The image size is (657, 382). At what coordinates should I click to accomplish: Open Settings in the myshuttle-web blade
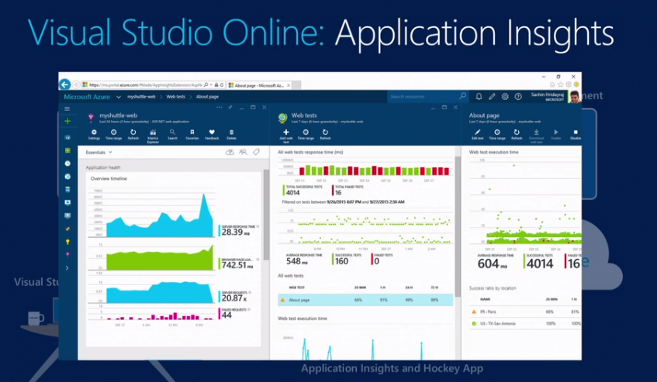[x=94, y=134]
